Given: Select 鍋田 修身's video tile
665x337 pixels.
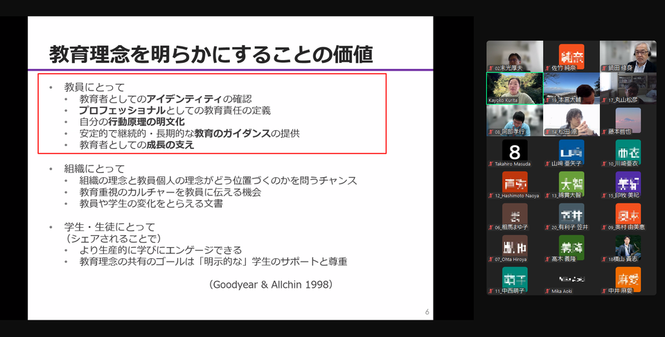Looking at the screenshot, I should tap(628, 55).
